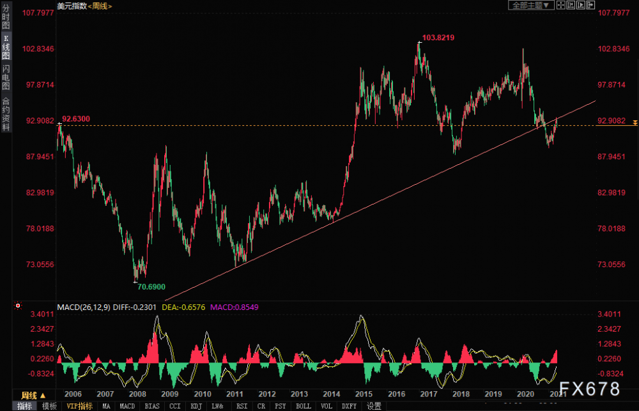The height and width of the screenshot is (411, 639).
Task: Click the jump-to-latest arrow icon
Action: pyautogui.click(x=590, y=5)
